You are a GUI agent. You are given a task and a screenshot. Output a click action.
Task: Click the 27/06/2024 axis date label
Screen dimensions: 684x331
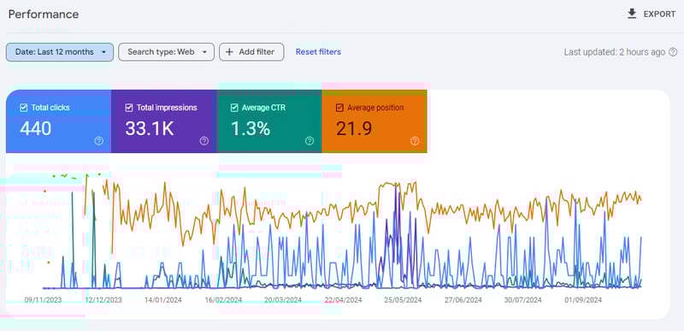click(463, 300)
